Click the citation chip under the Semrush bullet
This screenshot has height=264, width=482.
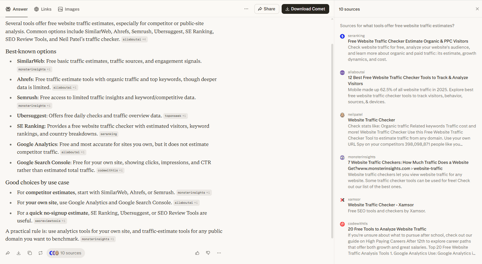[35, 106]
